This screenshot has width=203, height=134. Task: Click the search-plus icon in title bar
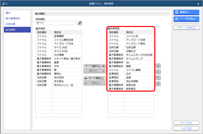pyautogui.click(x=5, y=4)
